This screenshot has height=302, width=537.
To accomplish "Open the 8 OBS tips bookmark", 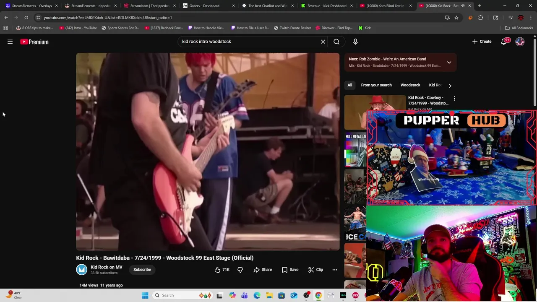I will coord(34,28).
